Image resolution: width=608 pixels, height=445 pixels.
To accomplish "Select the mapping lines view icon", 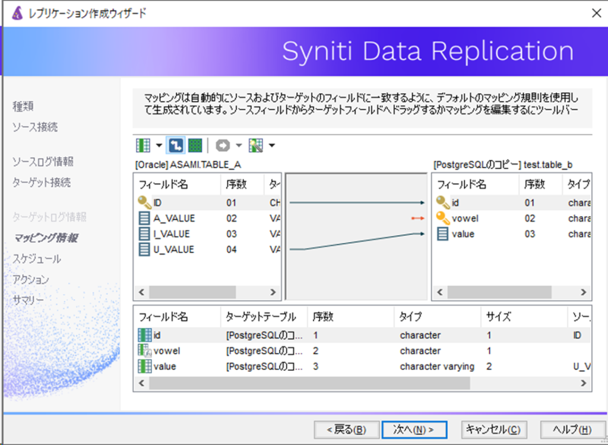I will point(175,145).
